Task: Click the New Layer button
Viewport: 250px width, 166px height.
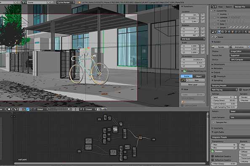Action: tap(193, 85)
